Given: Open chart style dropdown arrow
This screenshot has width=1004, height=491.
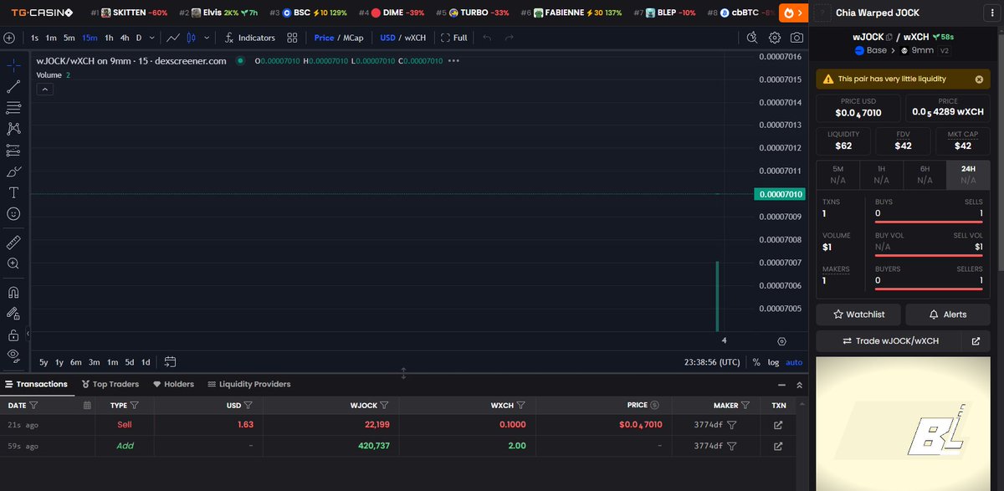Looking at the screenshot, I should 206,38.
